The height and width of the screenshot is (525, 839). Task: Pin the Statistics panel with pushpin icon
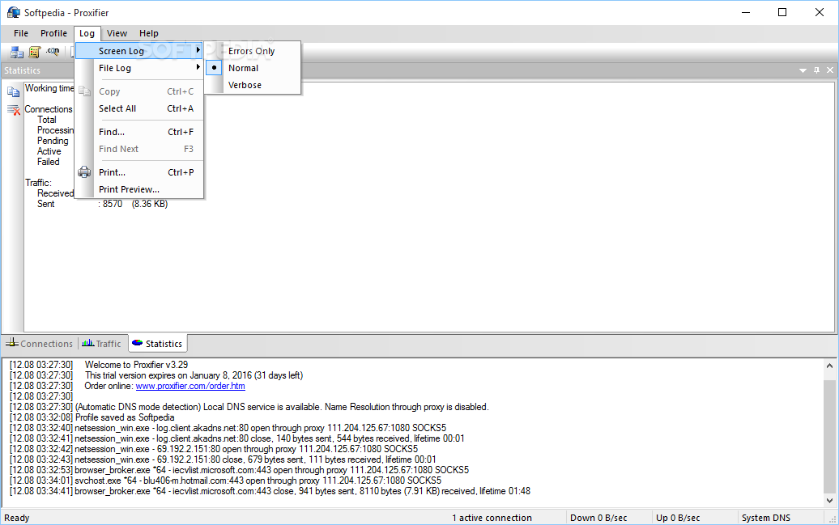click(816, 70)
